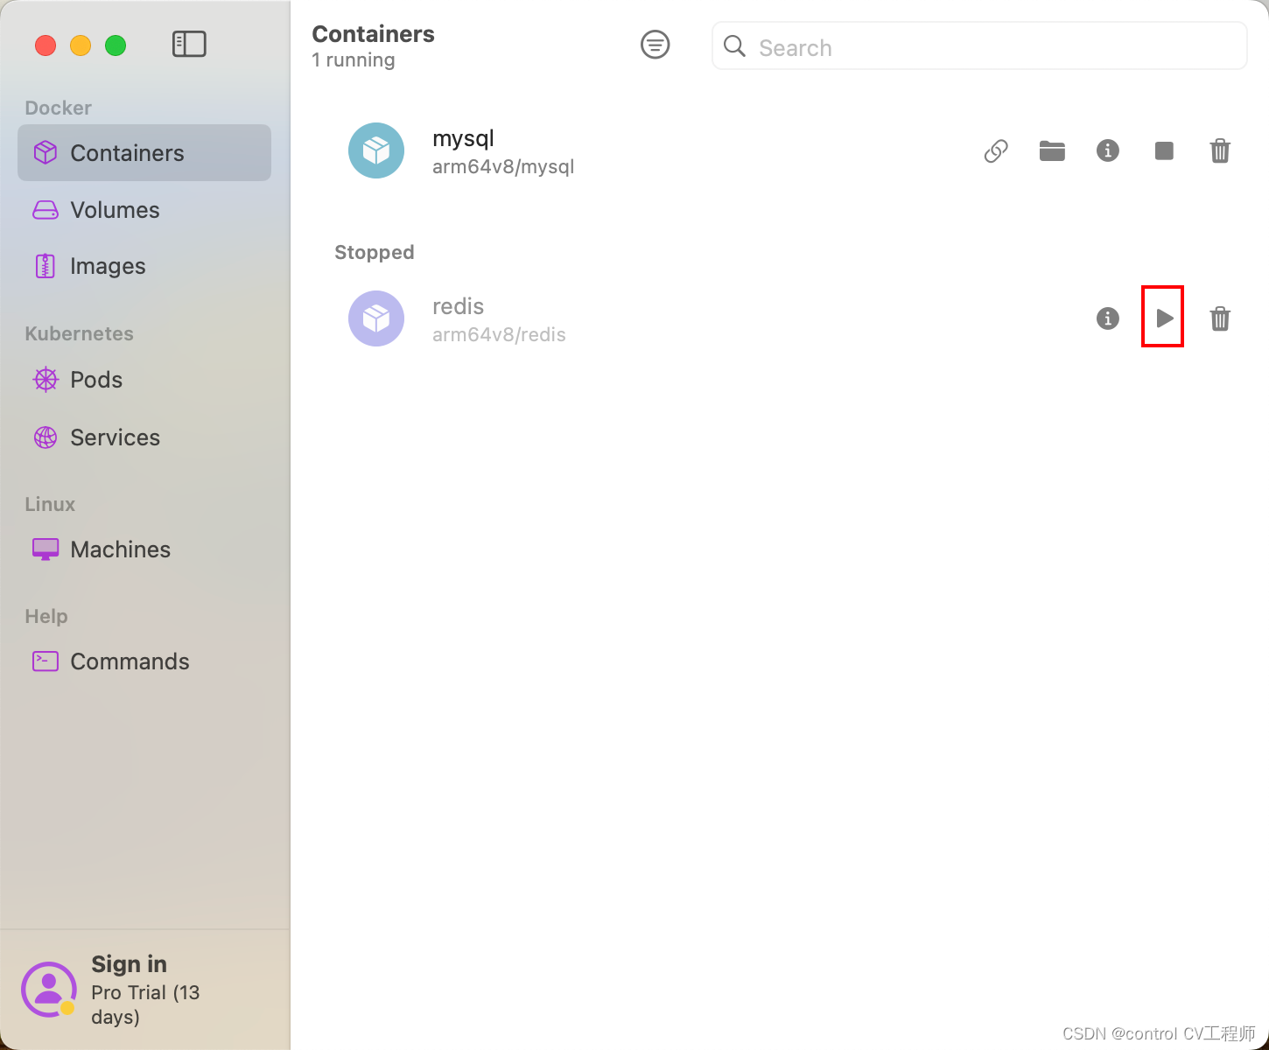The width and height of the screenshot is (1269, 1050).
Task: Select the redis container icon
Action: pos(376,318)
